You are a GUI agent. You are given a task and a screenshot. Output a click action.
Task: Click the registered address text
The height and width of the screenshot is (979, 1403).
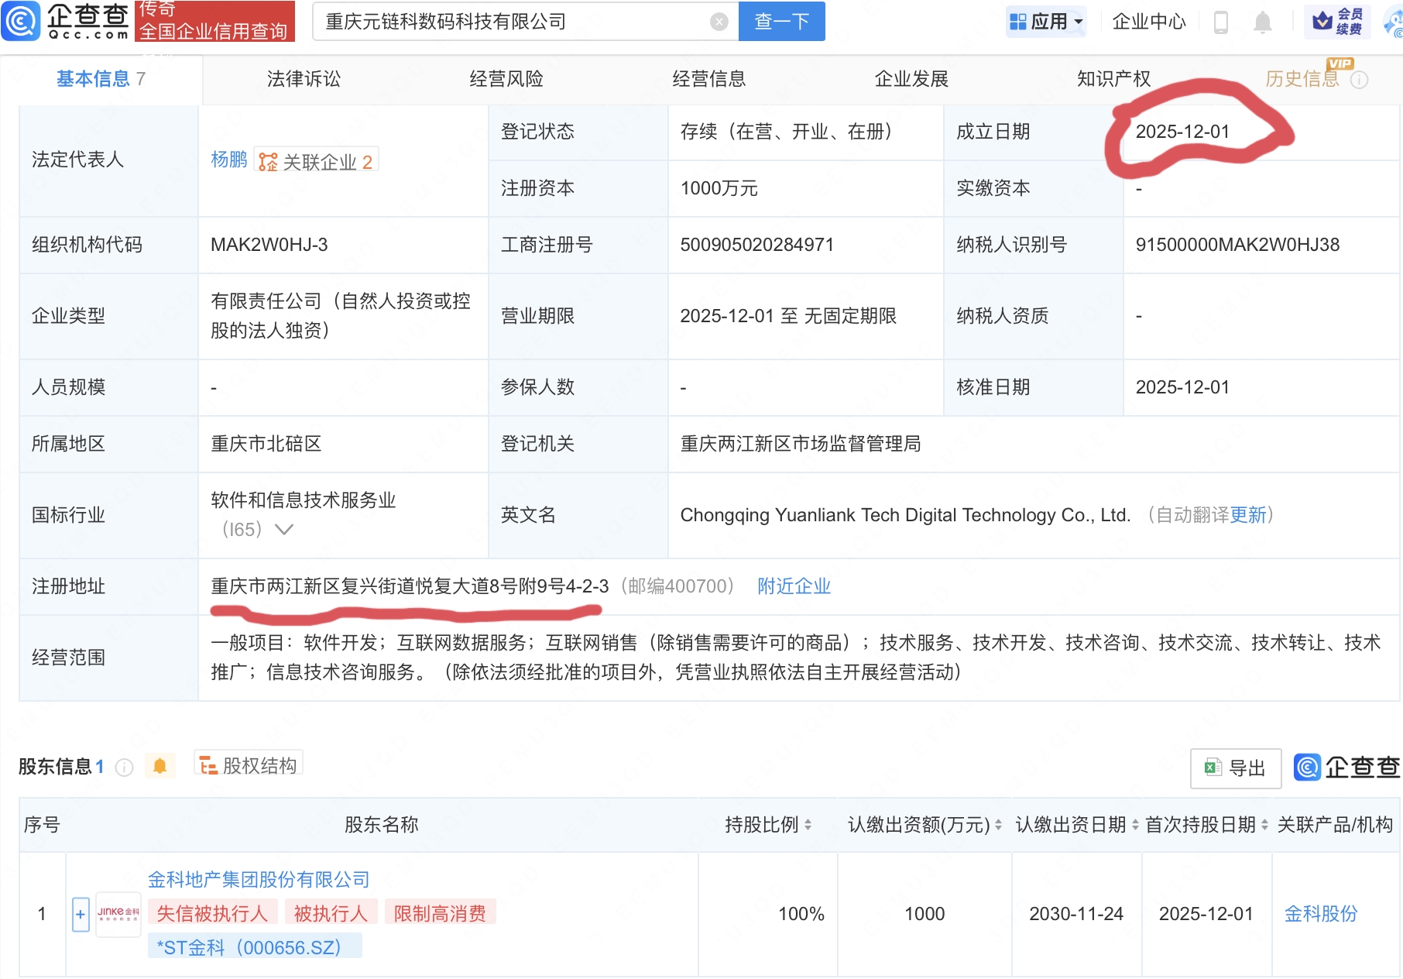[x=410, y=586]
